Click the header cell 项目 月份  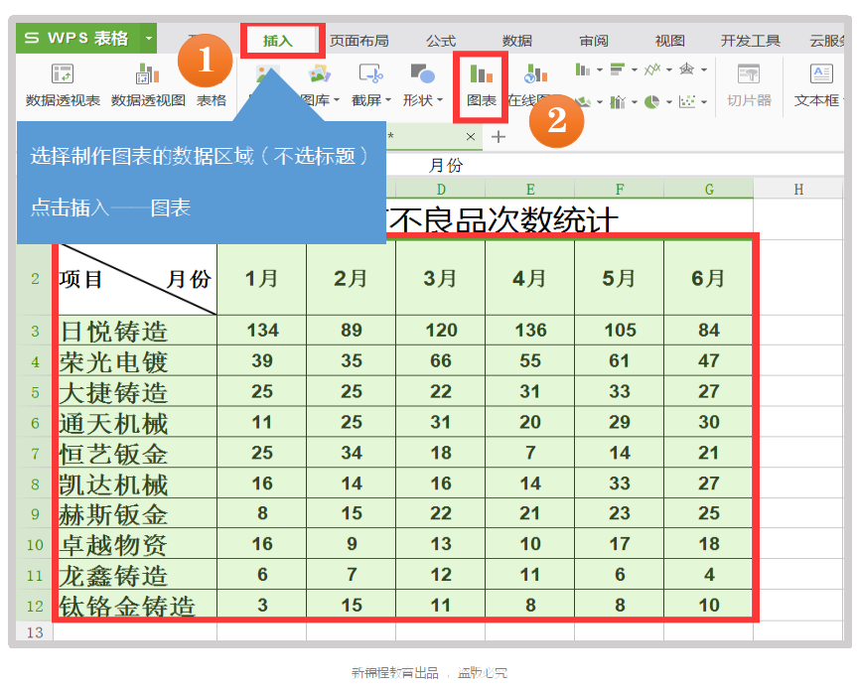click(135, 279)
